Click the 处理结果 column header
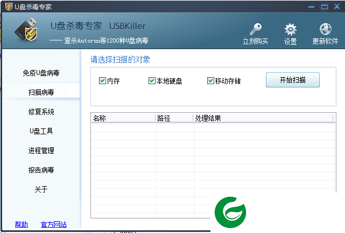 click(263, 118)
